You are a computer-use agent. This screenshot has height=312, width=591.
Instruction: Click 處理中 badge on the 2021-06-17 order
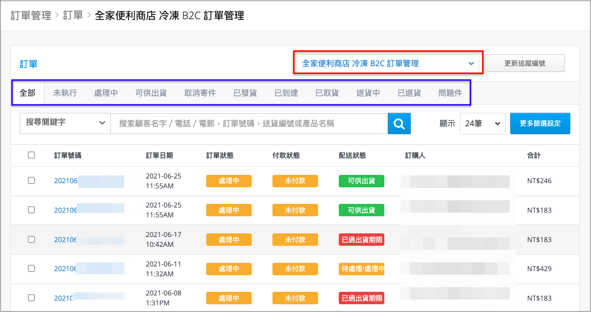click(x=229, y=240)
